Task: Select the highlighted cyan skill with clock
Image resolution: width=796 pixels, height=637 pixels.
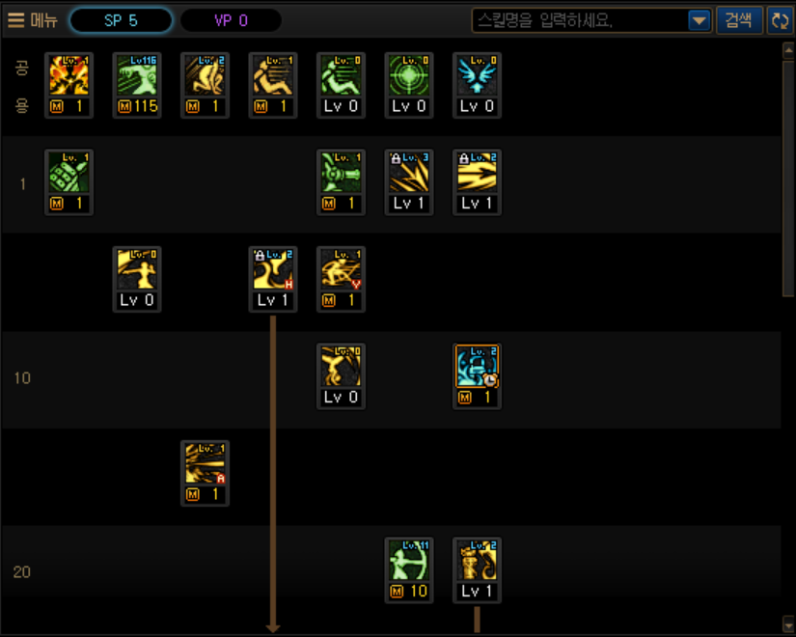Action: pos(477,367)
